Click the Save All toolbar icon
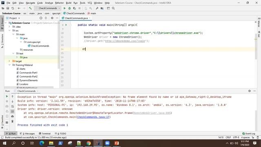This screenshot has width=261, height=147. (8, 8)
